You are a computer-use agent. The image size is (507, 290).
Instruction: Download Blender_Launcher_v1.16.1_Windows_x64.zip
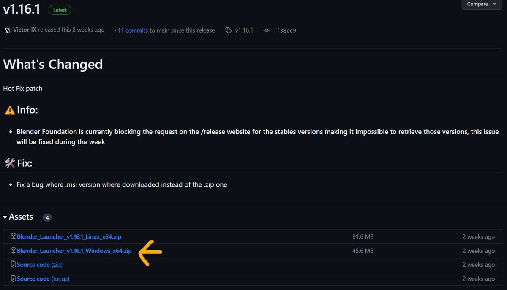tap(74, 251)
